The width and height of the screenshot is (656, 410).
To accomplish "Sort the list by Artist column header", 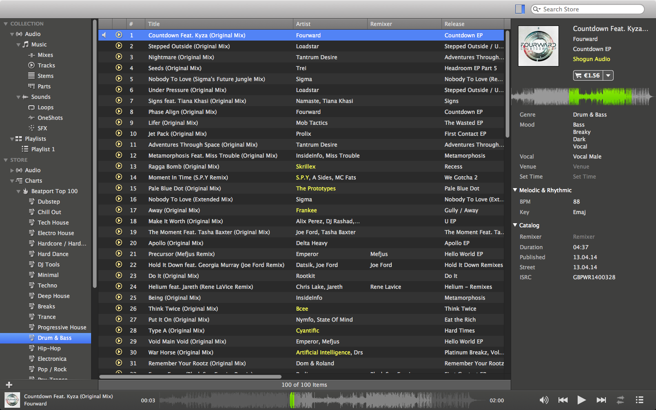I will coord(330,24).
